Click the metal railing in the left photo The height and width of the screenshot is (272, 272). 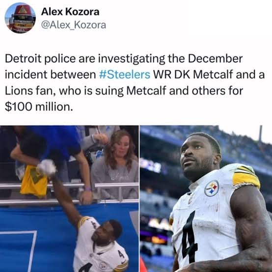[x=69, y=193]
